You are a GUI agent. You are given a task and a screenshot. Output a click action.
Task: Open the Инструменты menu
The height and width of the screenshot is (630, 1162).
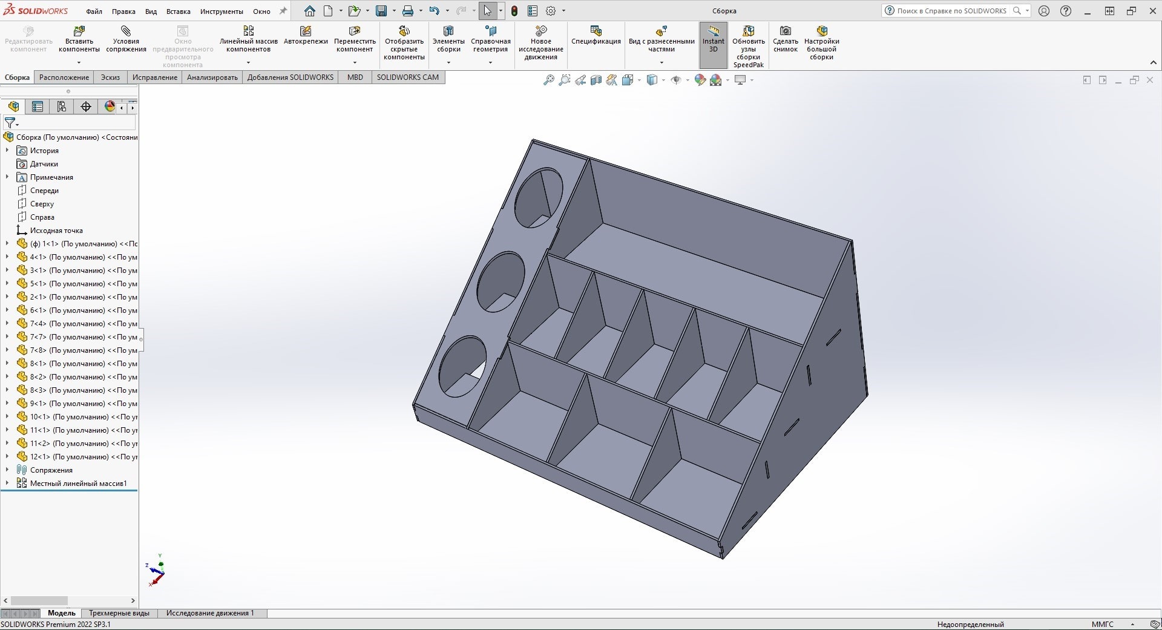click(x=222, y=11)
